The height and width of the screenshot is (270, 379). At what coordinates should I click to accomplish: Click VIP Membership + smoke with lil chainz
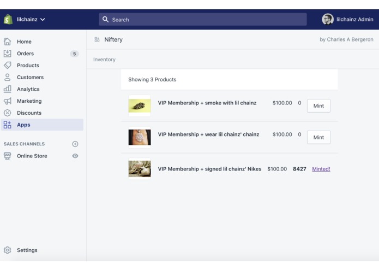[207, 103]
